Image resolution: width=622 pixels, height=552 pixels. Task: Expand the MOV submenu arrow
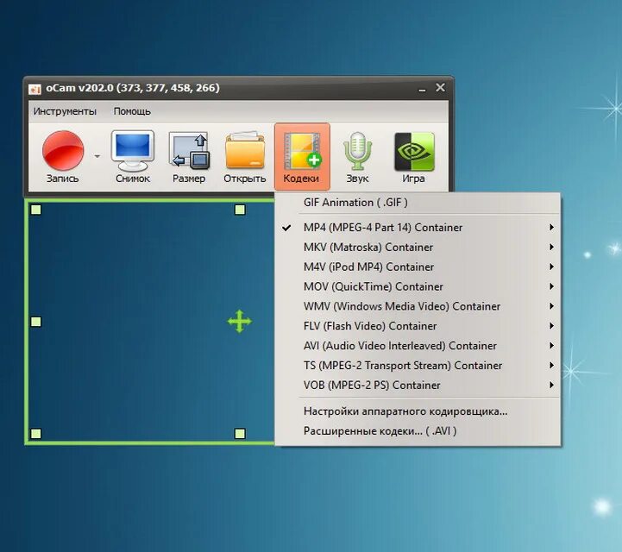551,286
